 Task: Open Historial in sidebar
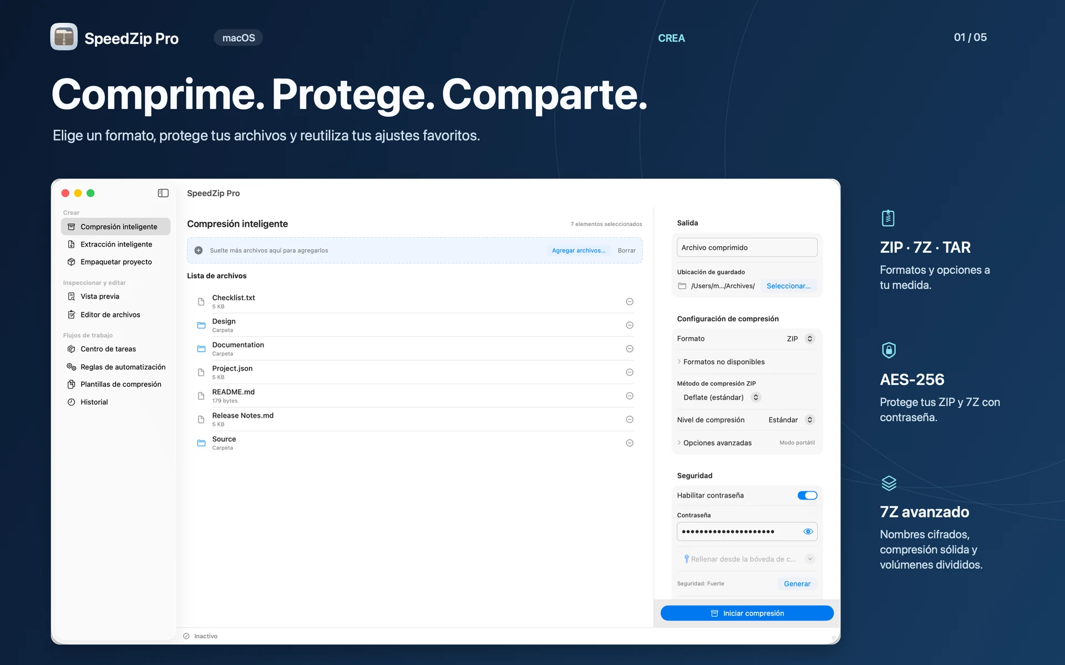[115, 402]
